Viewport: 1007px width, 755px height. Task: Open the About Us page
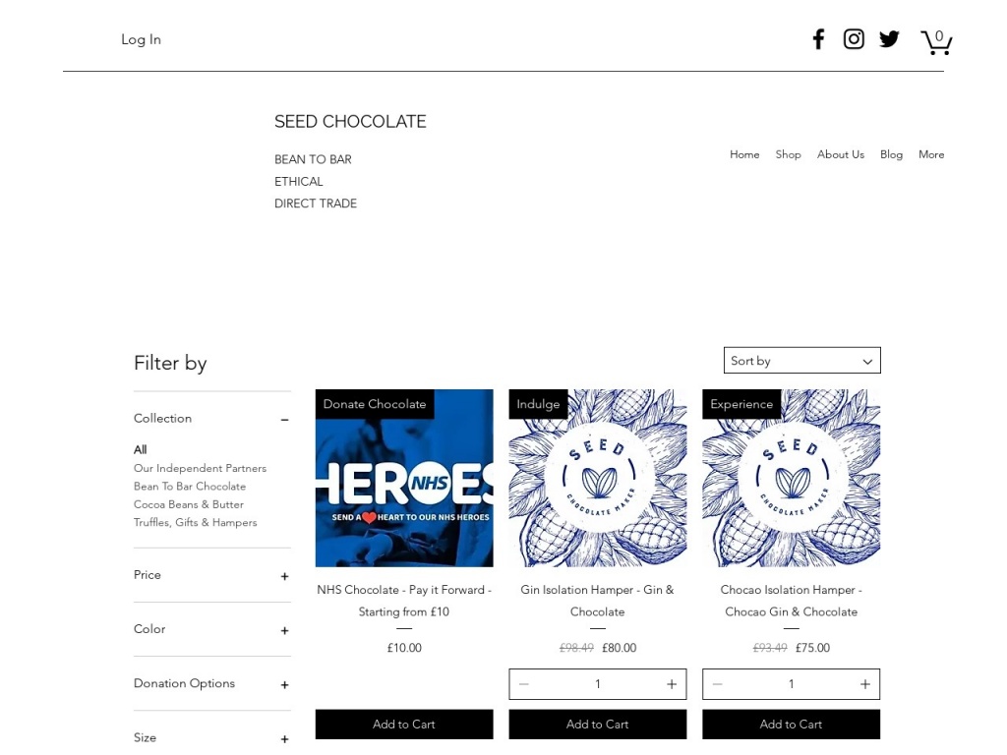(x=840, y=154)
